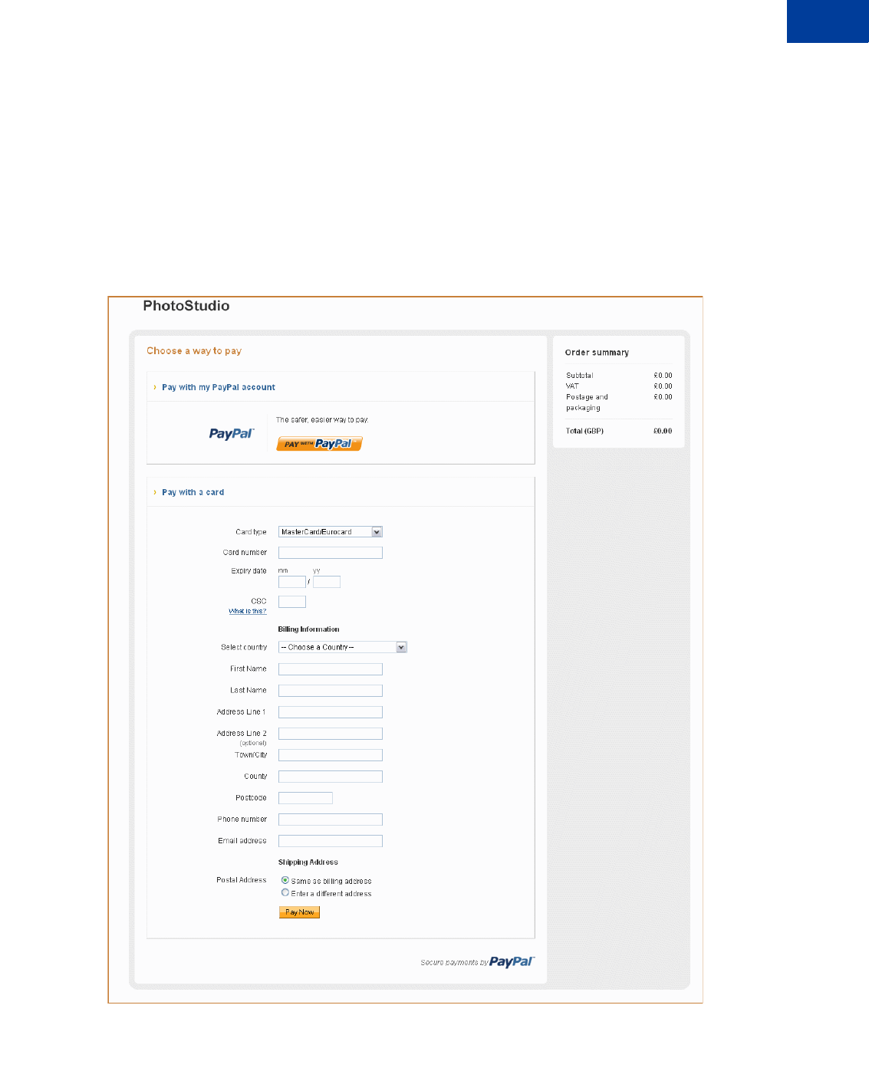Click the PayPal logo in the account section

pyautogui.click(x=232, y=434)
